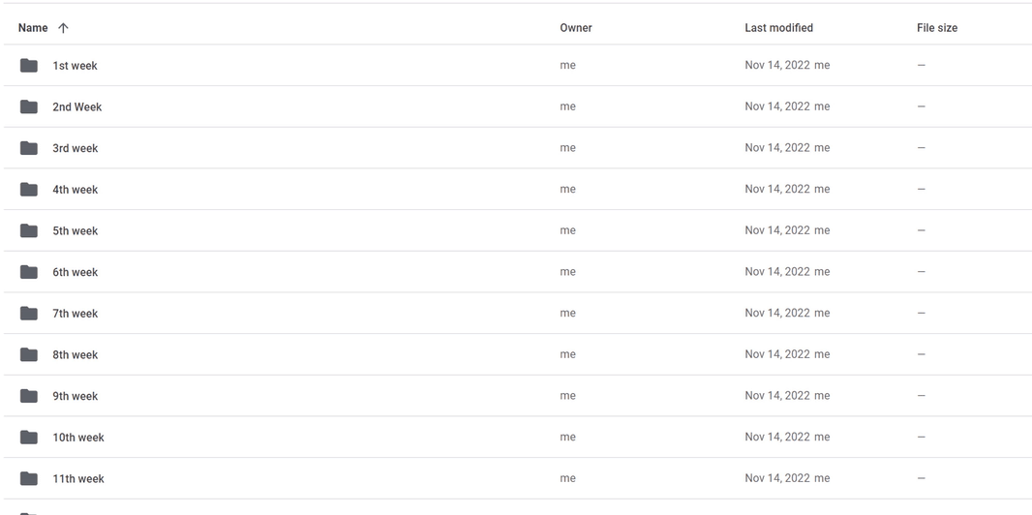Select the 4th week folder icon
Viewport: 1032px width, 515px height.
(x=29, y=190)
